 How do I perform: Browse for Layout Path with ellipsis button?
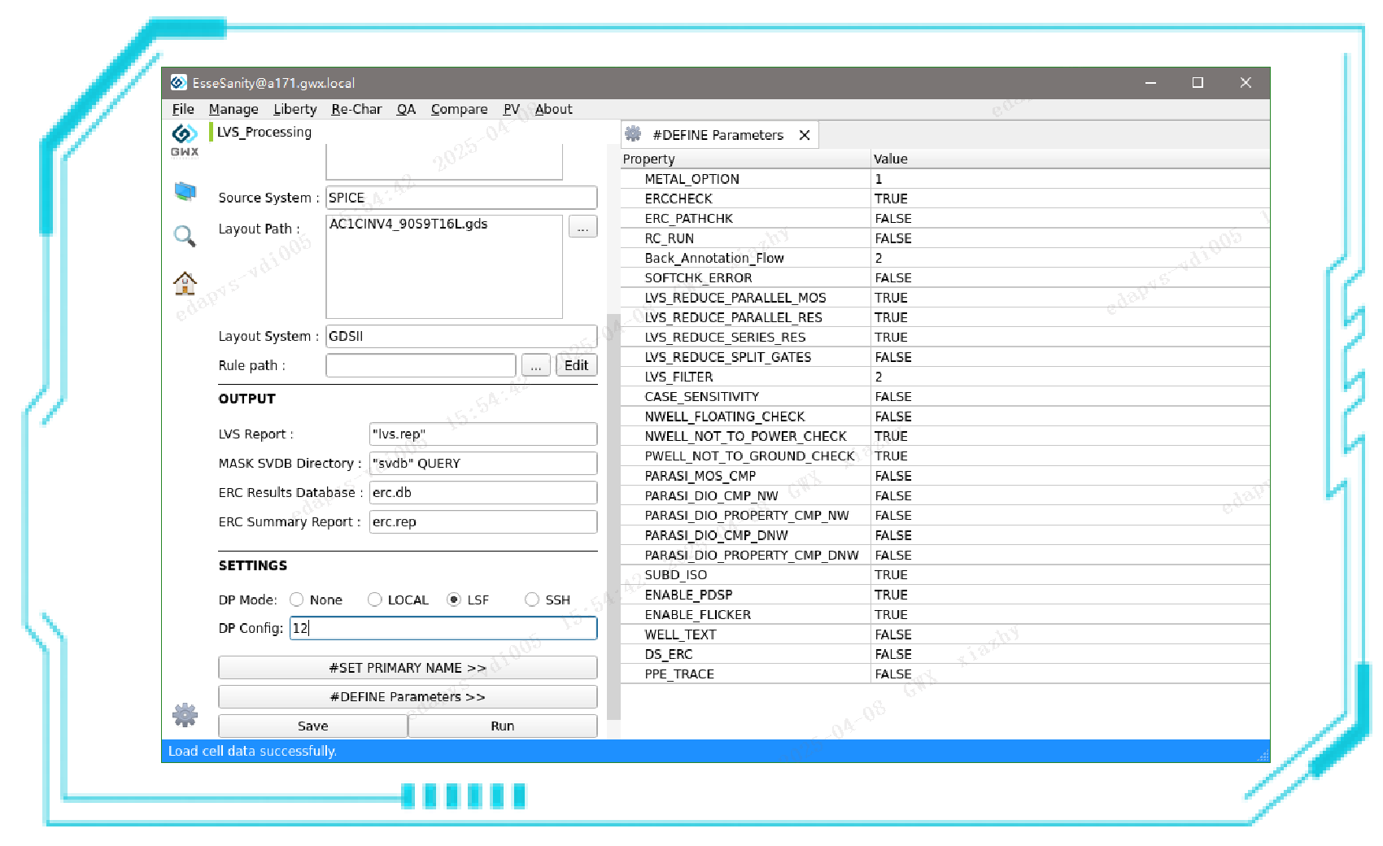click(582, 227)
